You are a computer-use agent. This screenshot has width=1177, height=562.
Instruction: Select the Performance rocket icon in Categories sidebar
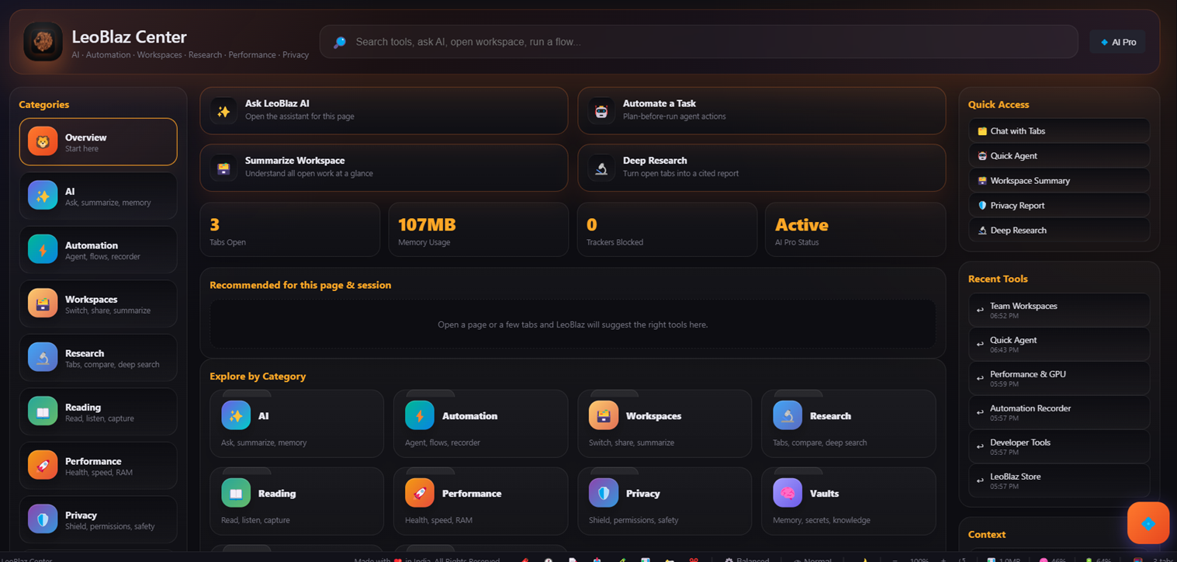point(43,465)
